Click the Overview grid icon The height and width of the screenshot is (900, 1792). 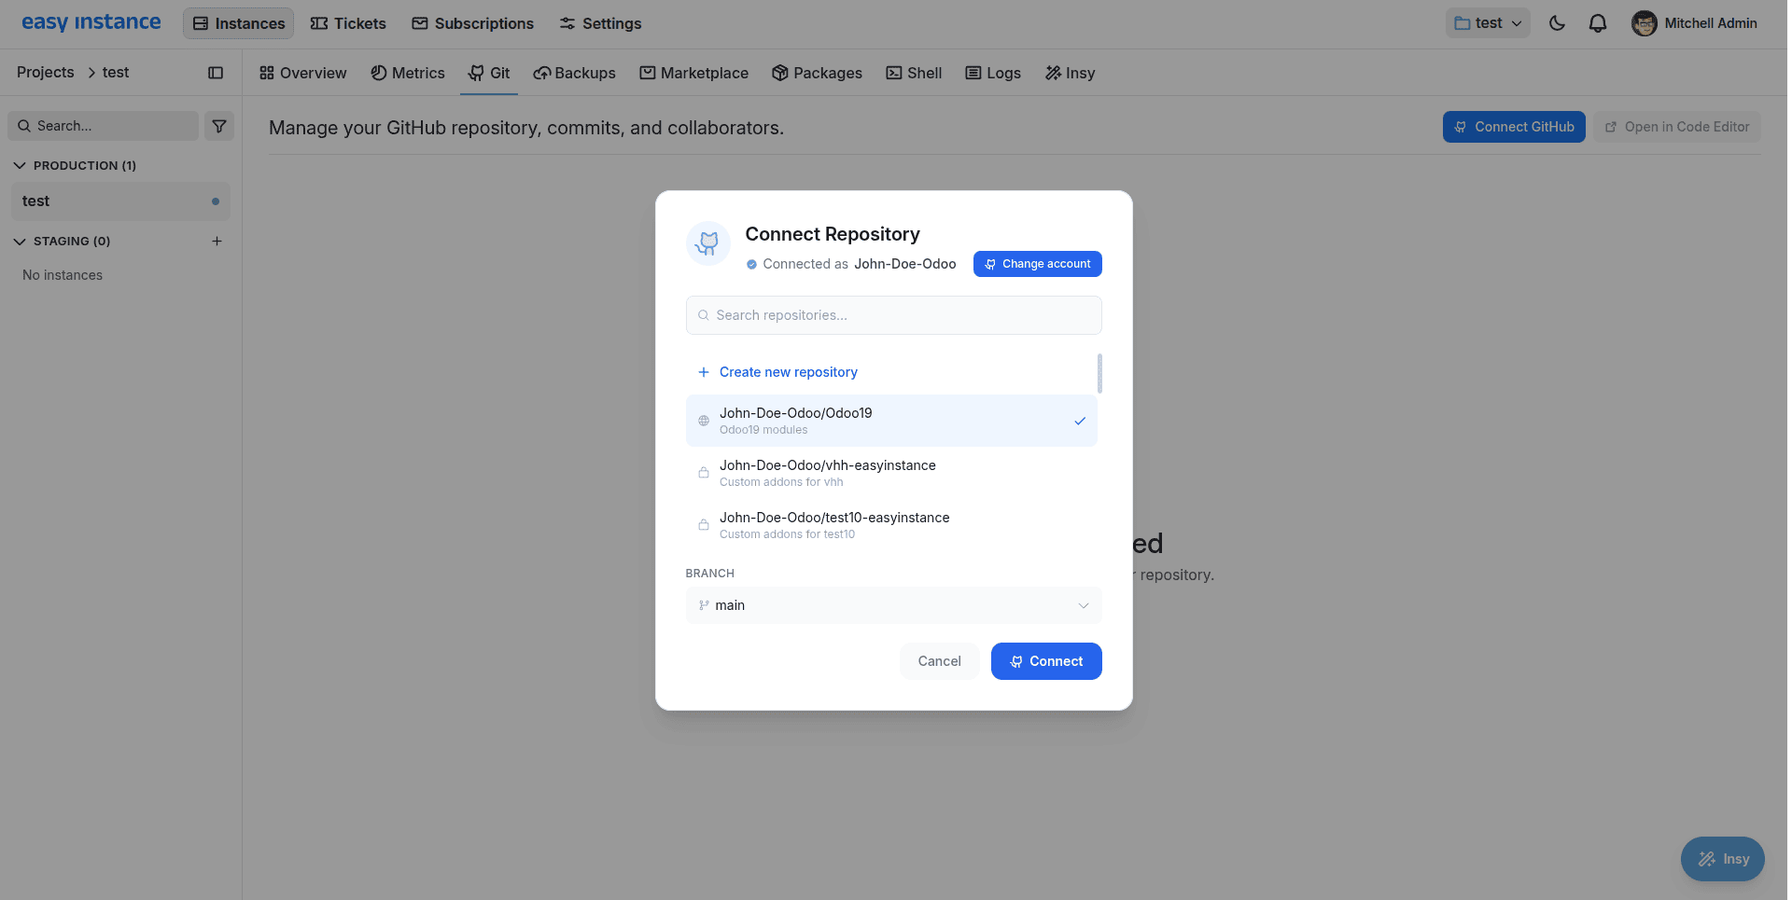(267, 73)
